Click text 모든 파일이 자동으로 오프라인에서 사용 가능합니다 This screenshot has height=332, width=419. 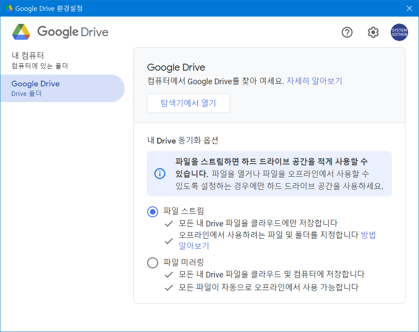269,288
